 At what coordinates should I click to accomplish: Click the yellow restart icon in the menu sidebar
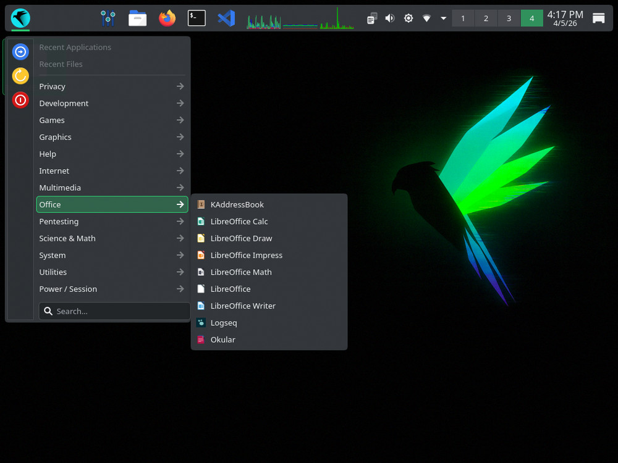coord(20,75)
